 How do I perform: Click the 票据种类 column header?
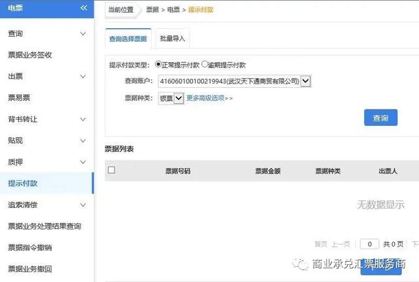pyautogui.click(x=328, y=171)
